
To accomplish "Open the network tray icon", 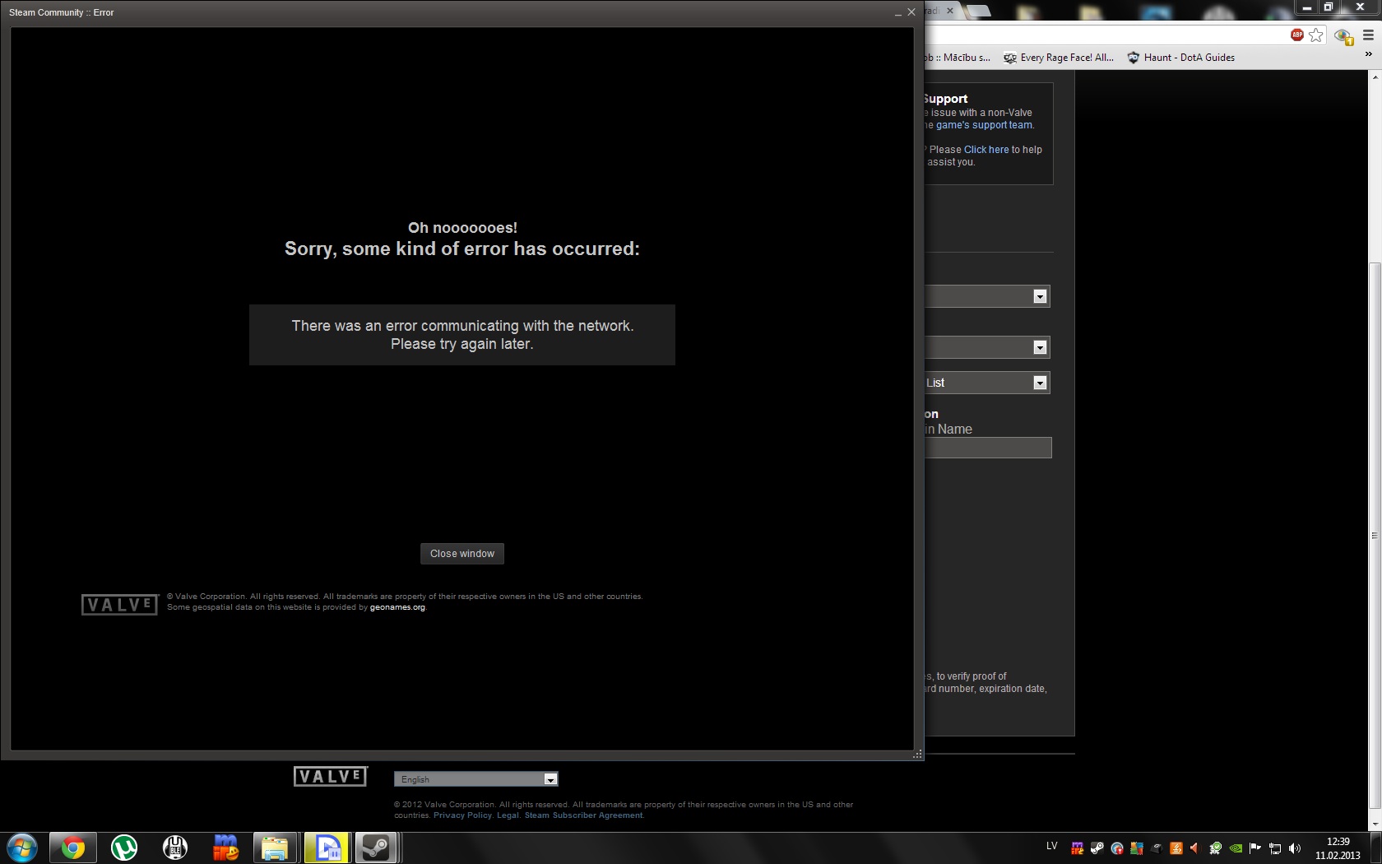I will point(1274,848).
